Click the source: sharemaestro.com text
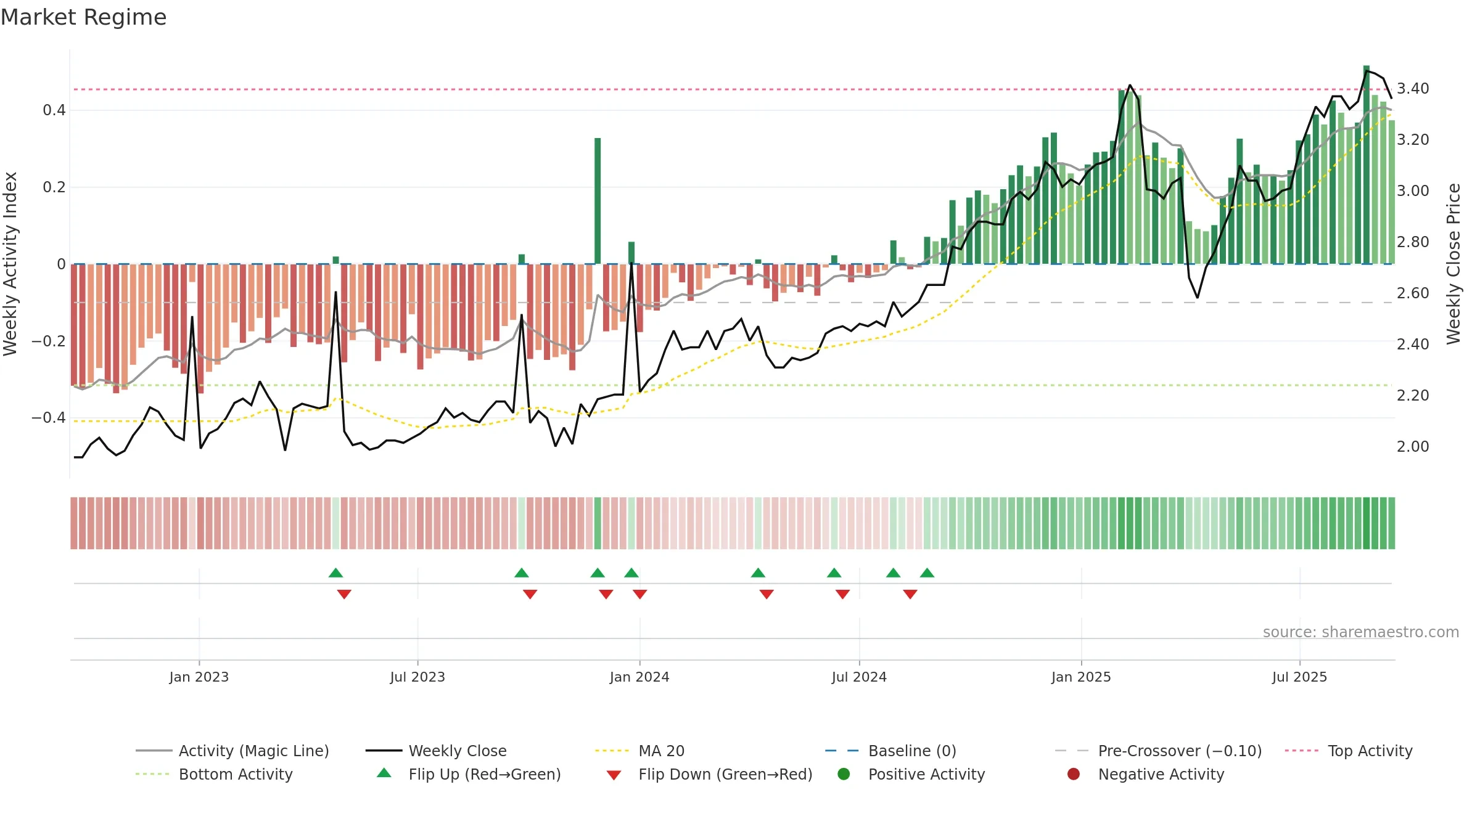The width and height of the screenshot is (1480, 832). pyautogui.click(x=1361, y=632)
